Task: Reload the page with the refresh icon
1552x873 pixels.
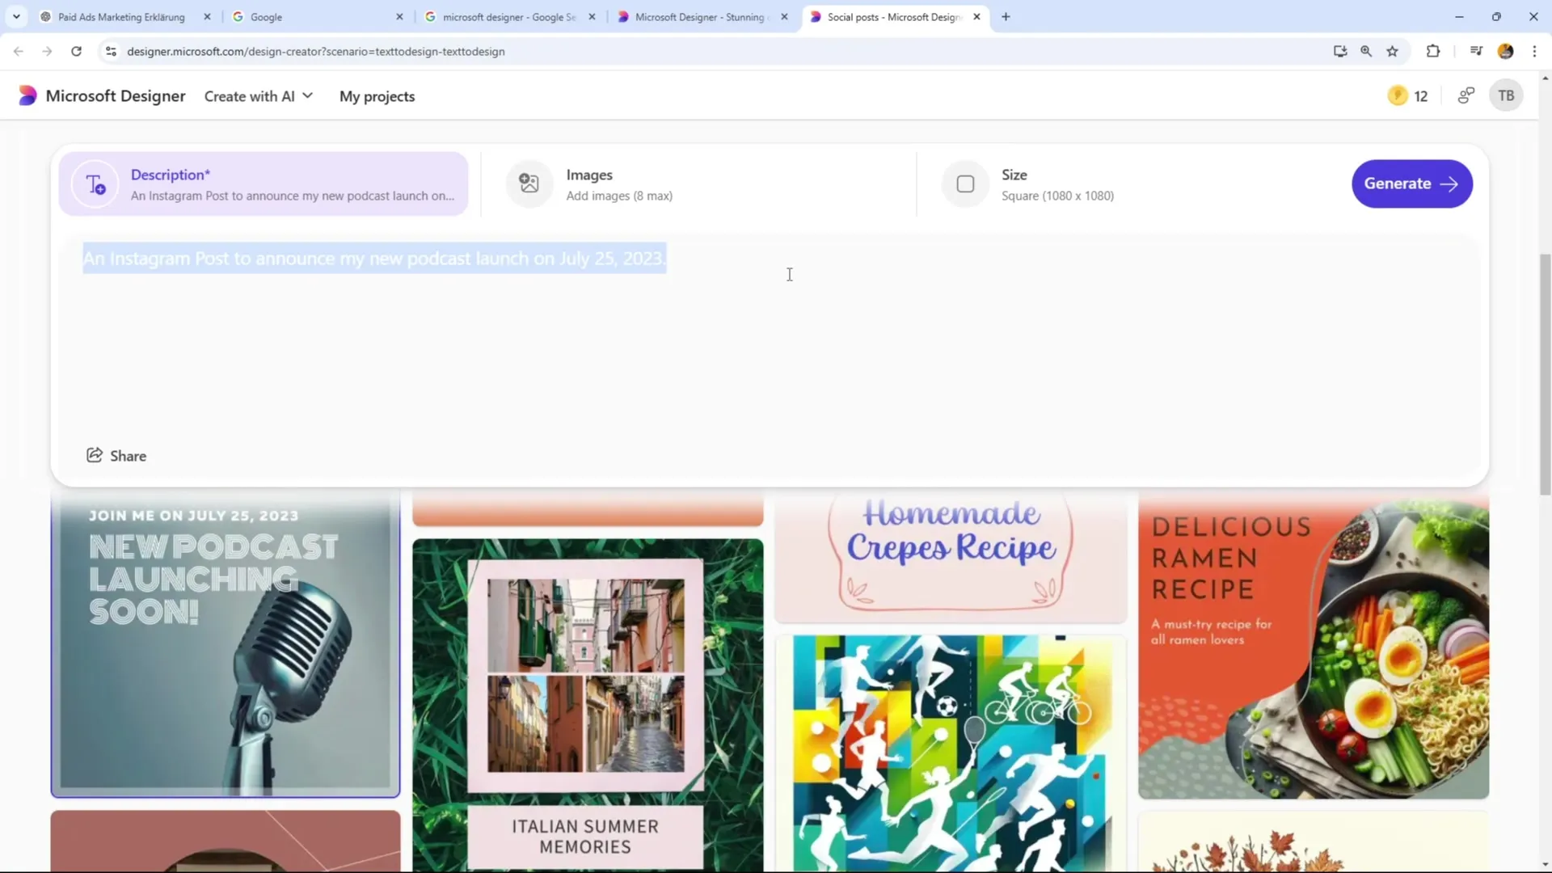Action: point(76,51)
